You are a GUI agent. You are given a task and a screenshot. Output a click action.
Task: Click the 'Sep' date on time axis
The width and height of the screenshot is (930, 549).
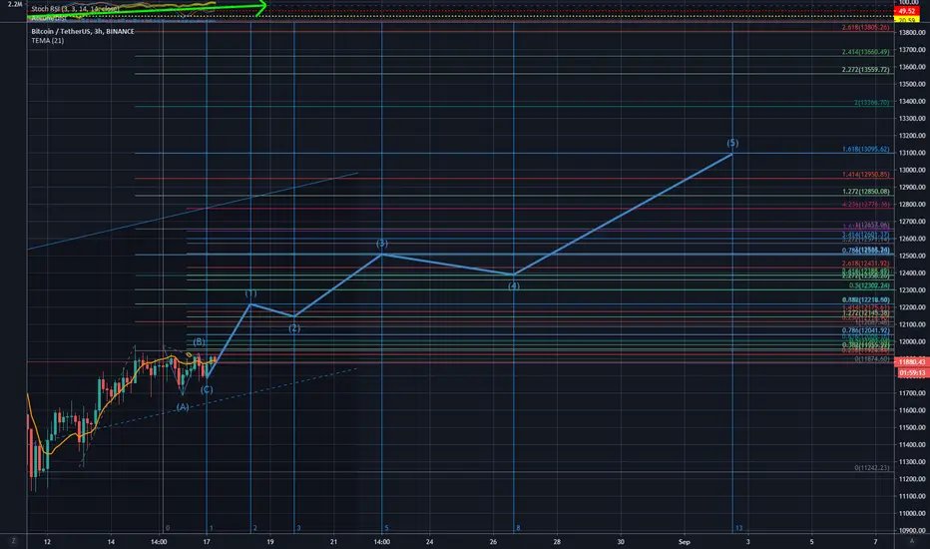tap(684, 541)
